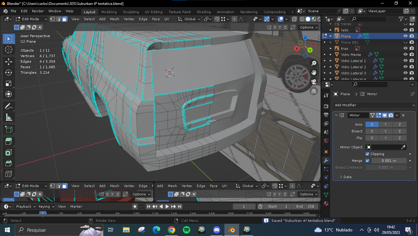Expand the Data section of Mirror modifier
418x236 pixels.
tap(346, 177)
